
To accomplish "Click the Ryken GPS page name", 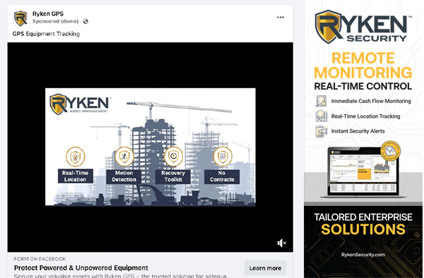I will click(x=48, y=13).
